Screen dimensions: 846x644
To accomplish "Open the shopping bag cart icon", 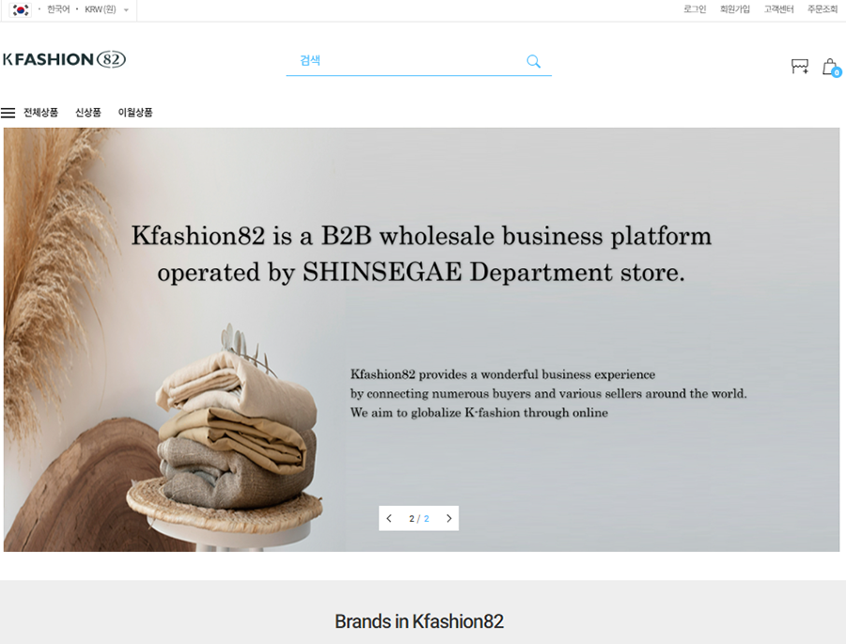I will pyautogui.click(x=829, y=67).
